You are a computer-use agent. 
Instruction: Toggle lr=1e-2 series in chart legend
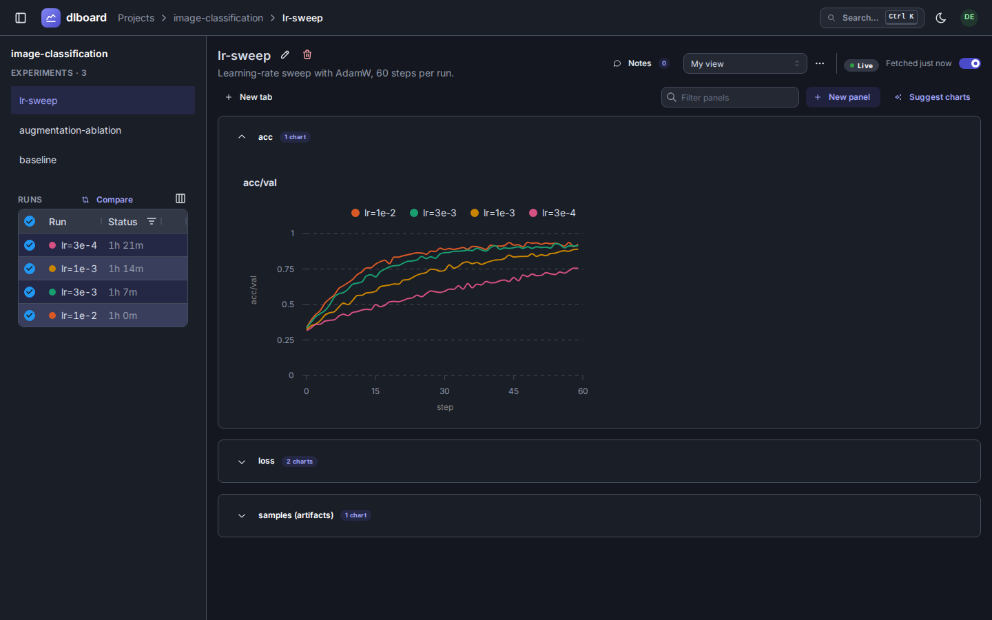(373, 213)
